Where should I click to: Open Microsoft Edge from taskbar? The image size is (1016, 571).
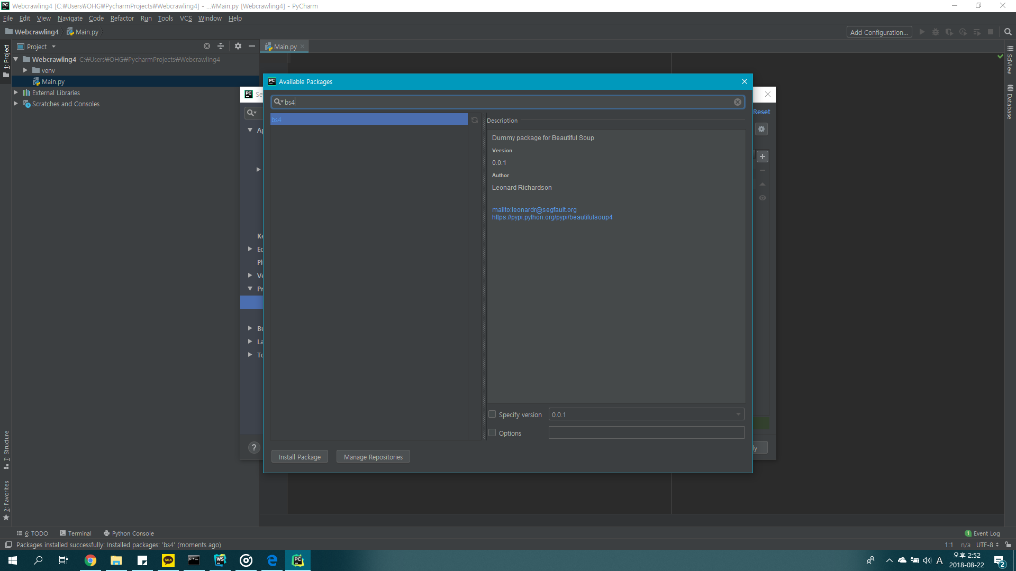(x=272, y=560)
